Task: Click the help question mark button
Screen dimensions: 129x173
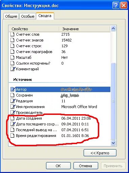Action: 116,5
